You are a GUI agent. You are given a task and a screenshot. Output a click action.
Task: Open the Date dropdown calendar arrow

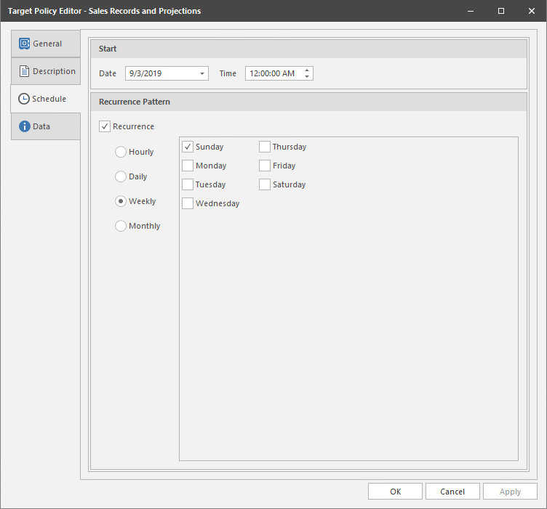point(201,74)
